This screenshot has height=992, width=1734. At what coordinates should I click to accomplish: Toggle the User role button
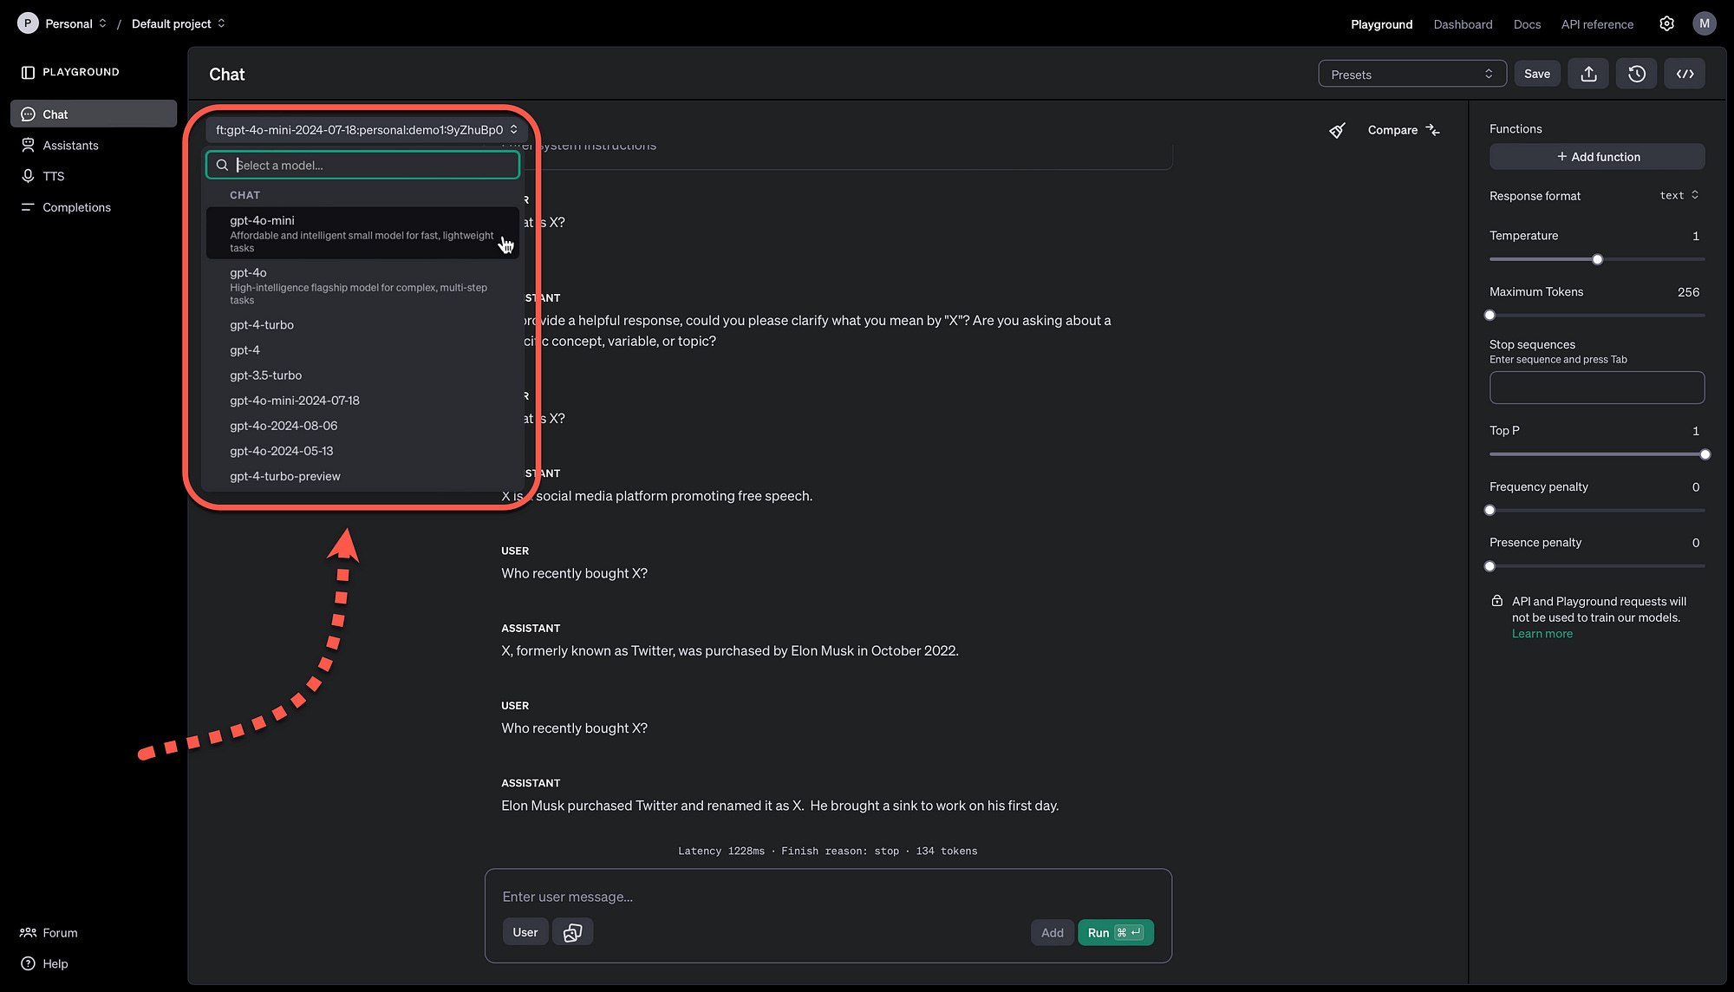pos(525,932)
